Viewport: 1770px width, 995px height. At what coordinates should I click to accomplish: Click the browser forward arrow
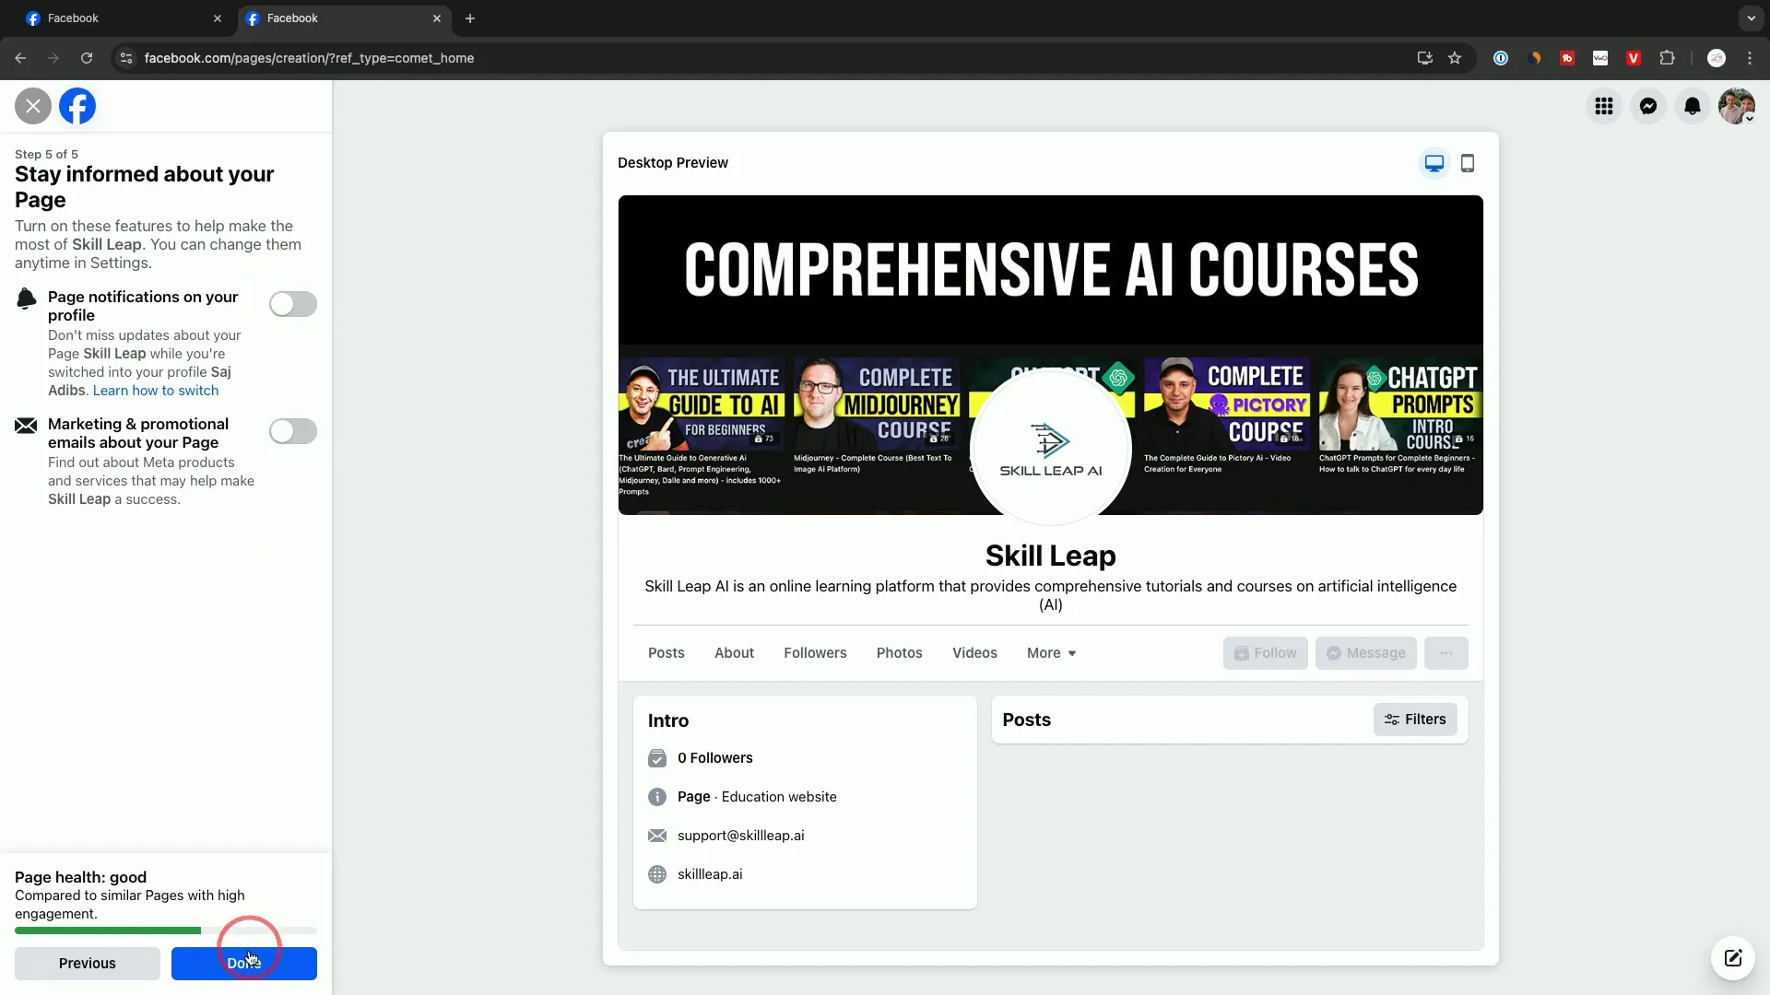[x=53, y=58]
